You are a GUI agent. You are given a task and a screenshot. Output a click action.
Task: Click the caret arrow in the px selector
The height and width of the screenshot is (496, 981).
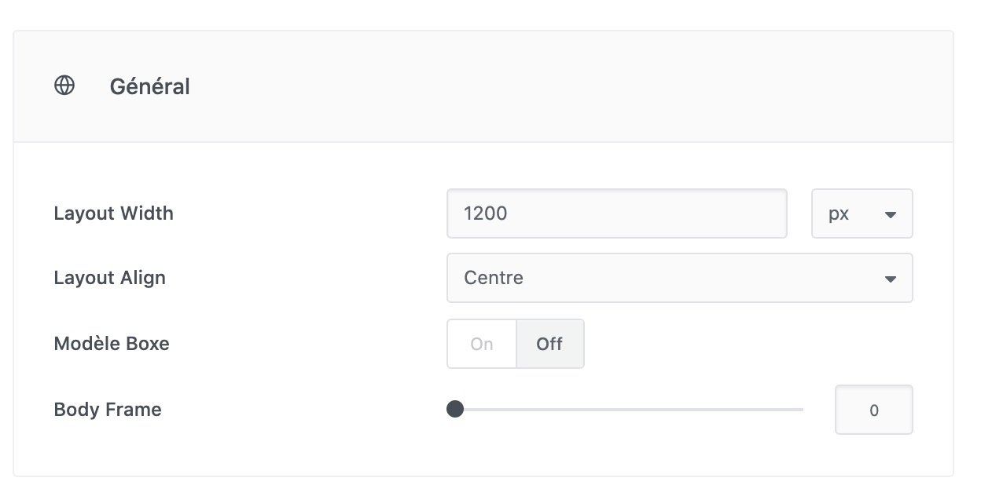[x=891, y=214]
